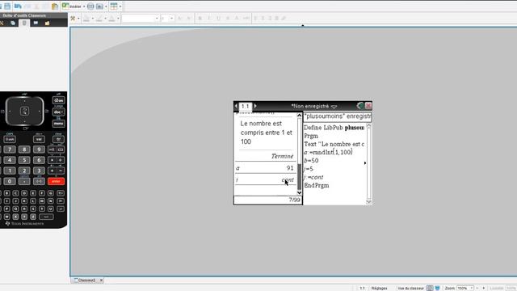Click the 'EndPrgm' line in editor
This screenshot has height=291, width=517.
pos(317,185)
